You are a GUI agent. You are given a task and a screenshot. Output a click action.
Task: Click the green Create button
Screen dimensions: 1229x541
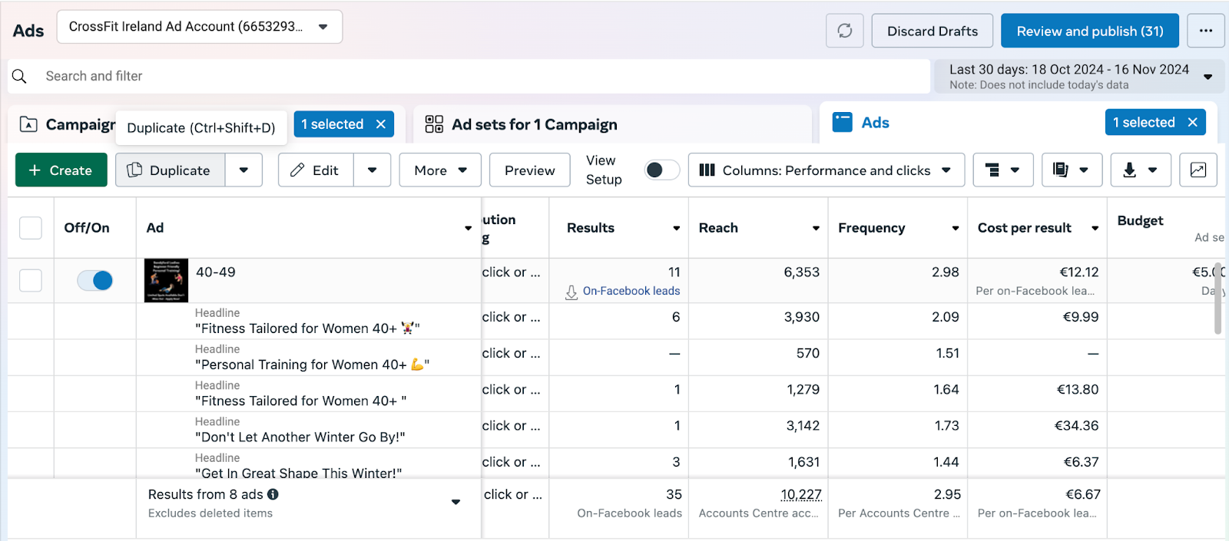[x=61, y=170]
